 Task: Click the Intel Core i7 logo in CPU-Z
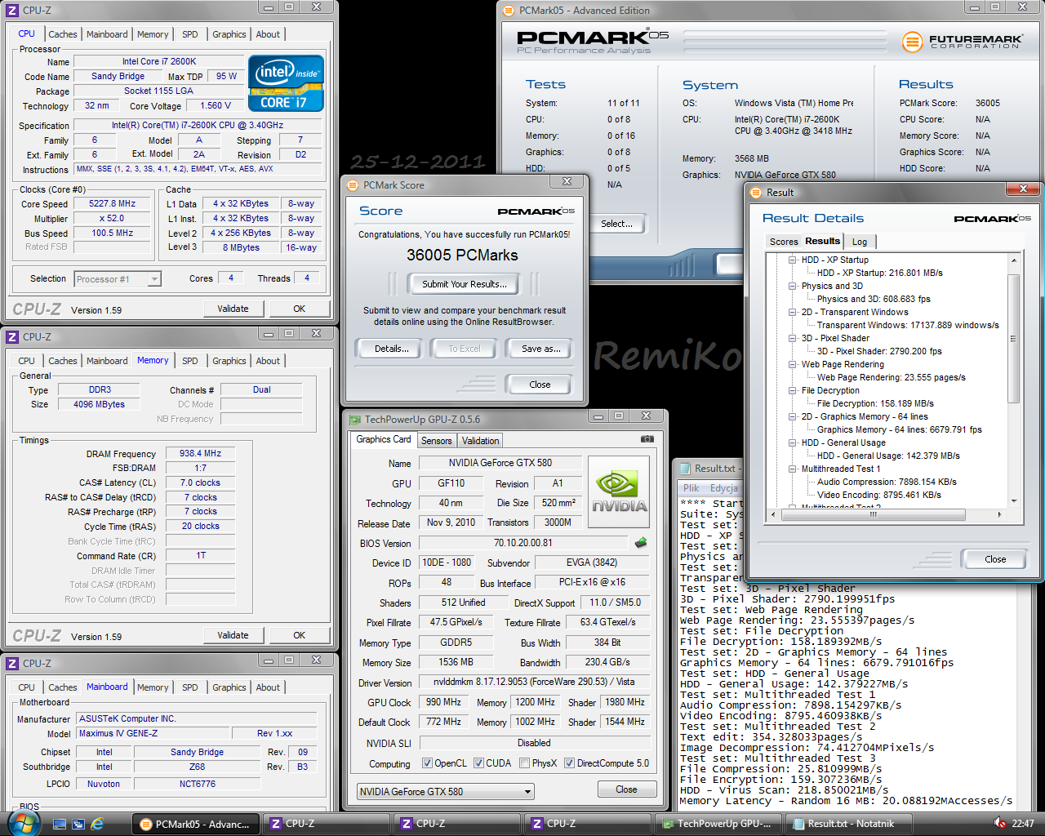pos(286,83)
